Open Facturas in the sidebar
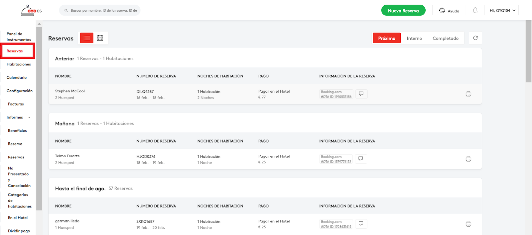Viewport: 532px width, 235px height. 16,104
